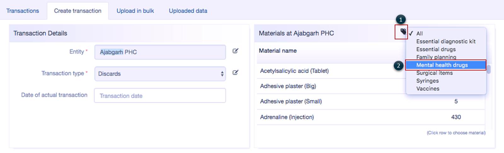Choose Syringes from tag list
This screenshot has height=153, width=504.
[427, 81]
